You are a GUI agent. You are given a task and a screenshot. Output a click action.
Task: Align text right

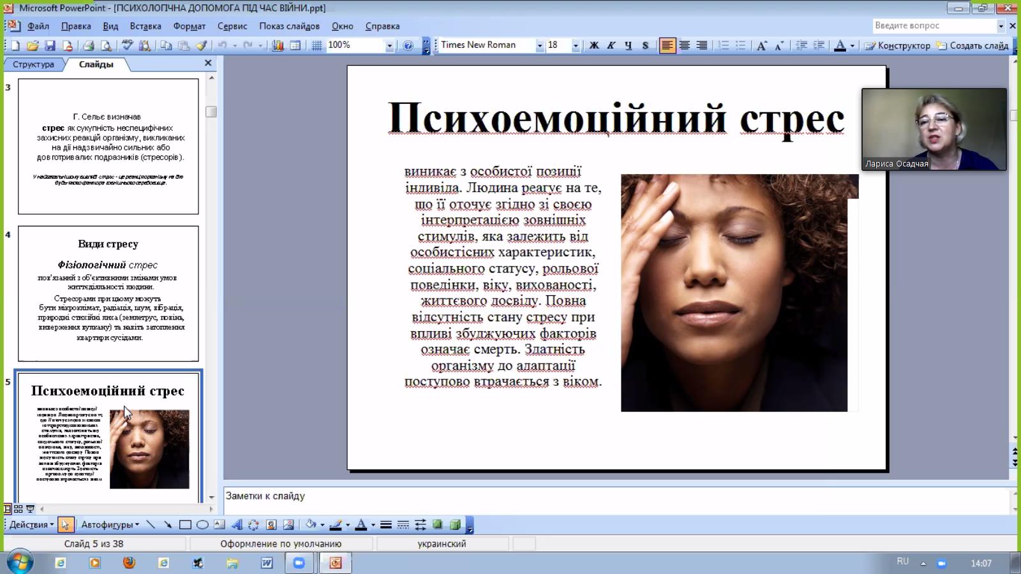(x=701, y=45)
